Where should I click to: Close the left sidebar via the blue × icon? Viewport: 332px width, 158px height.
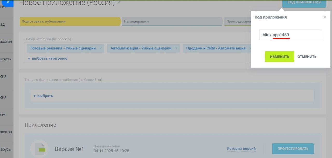coord(8,2)
